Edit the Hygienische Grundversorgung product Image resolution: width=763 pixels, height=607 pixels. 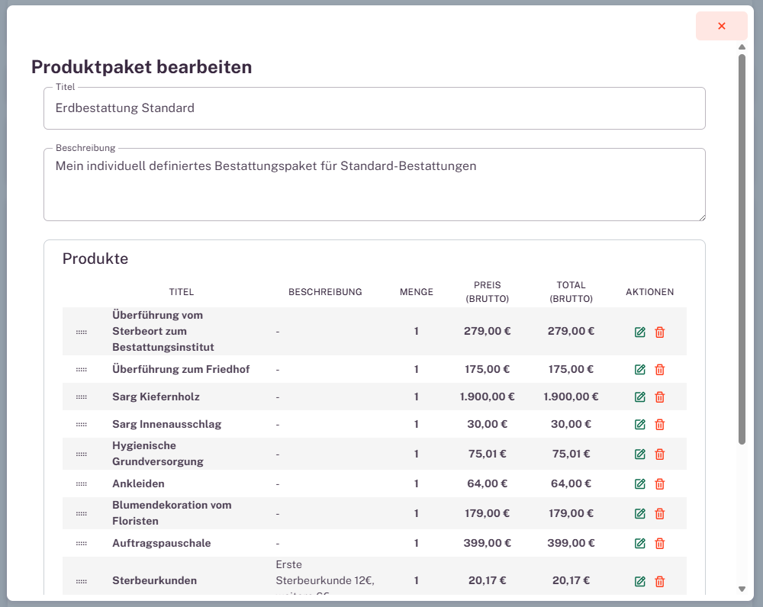641,453
